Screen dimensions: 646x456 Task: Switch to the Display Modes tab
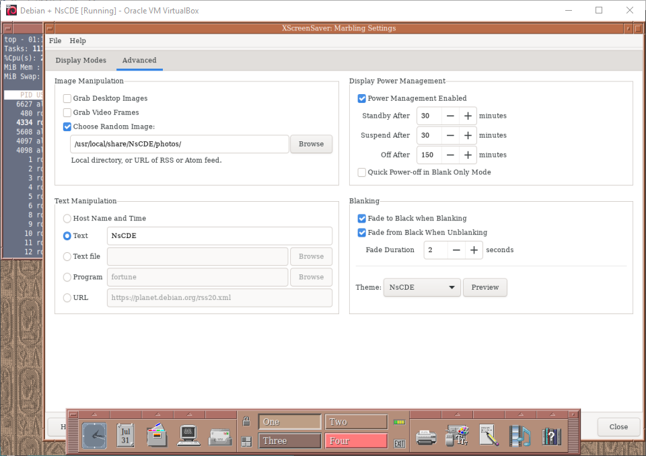pyautogui.click(x=81, y=61)
